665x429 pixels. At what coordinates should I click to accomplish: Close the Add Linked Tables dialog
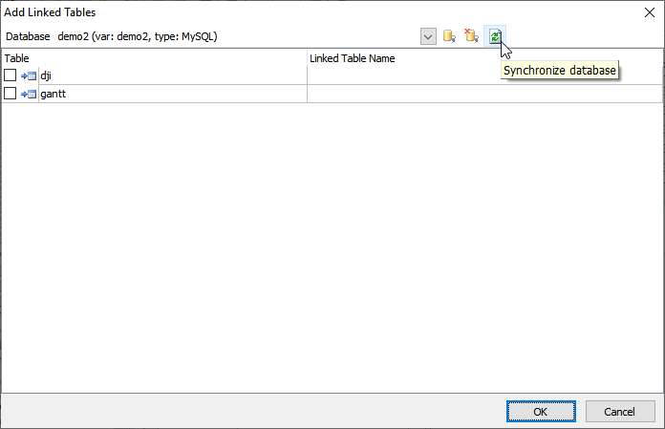(x=649, y=11)
